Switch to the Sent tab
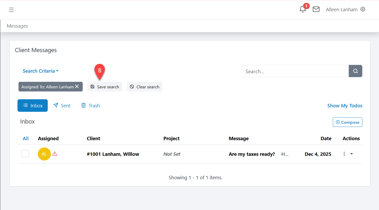379x210 pixels. click(62, 105)
